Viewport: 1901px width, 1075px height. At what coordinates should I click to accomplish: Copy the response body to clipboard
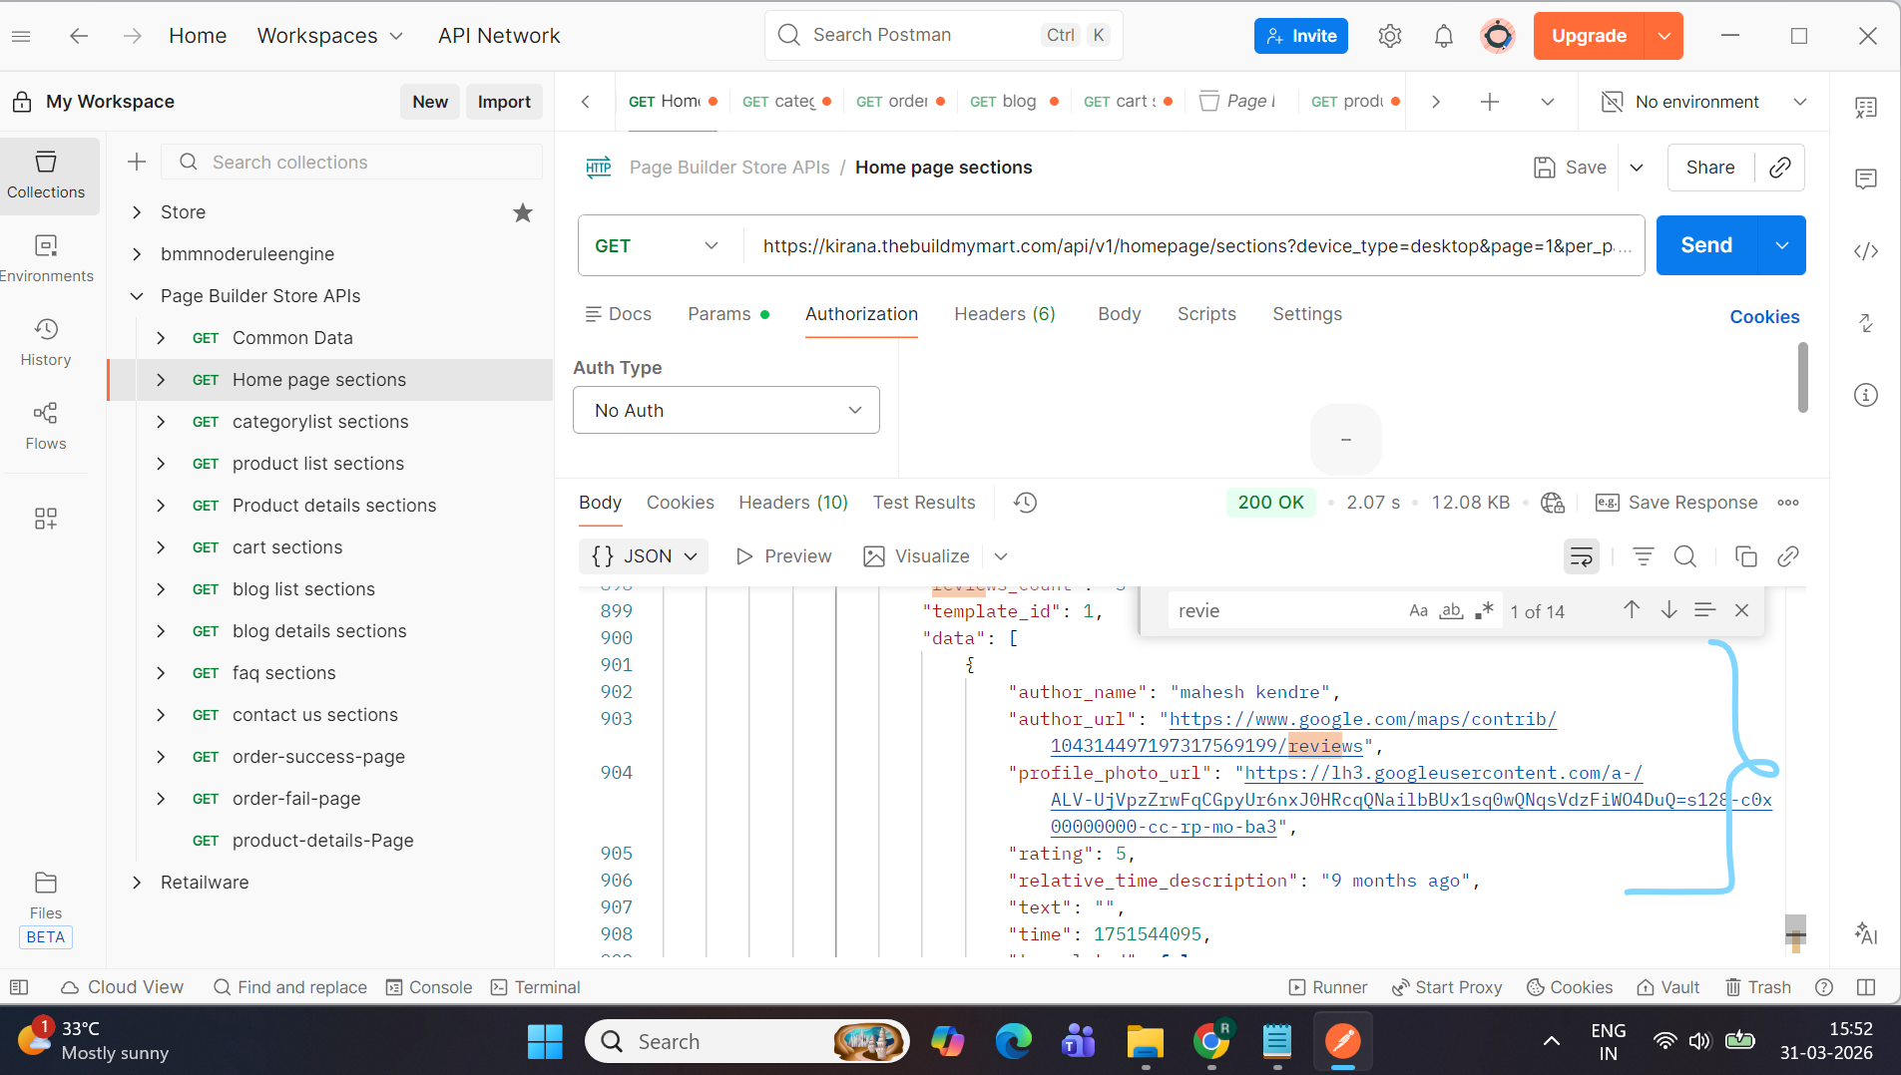[1745, 556]
